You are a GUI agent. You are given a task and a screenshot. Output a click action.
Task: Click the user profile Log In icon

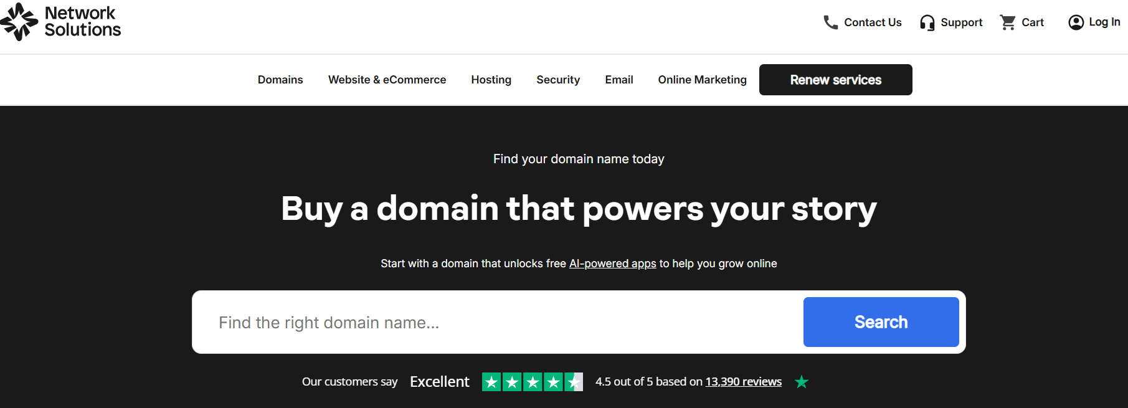click(1076, 22)
